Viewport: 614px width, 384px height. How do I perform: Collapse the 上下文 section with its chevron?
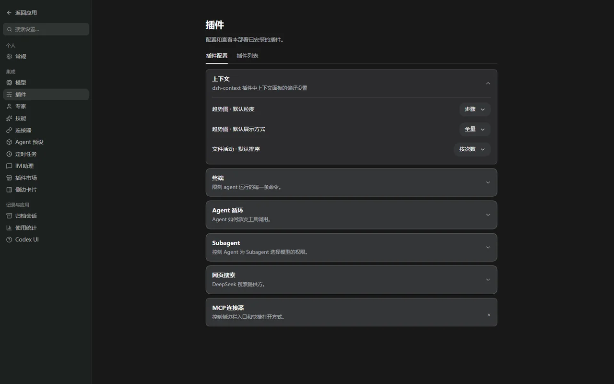[488, 84]
